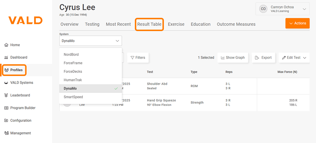The height and width of the screenshot is (143, 316).
Task: Click the Export button
Action: [264, 58]
